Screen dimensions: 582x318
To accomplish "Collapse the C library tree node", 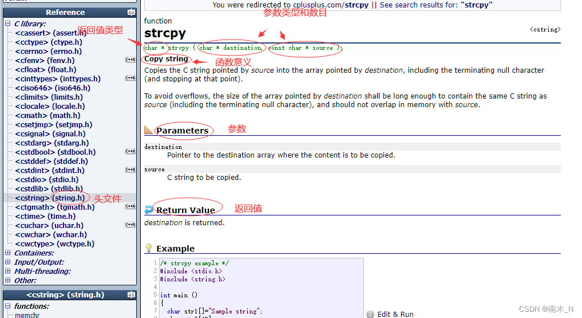I will pos(8,23).
